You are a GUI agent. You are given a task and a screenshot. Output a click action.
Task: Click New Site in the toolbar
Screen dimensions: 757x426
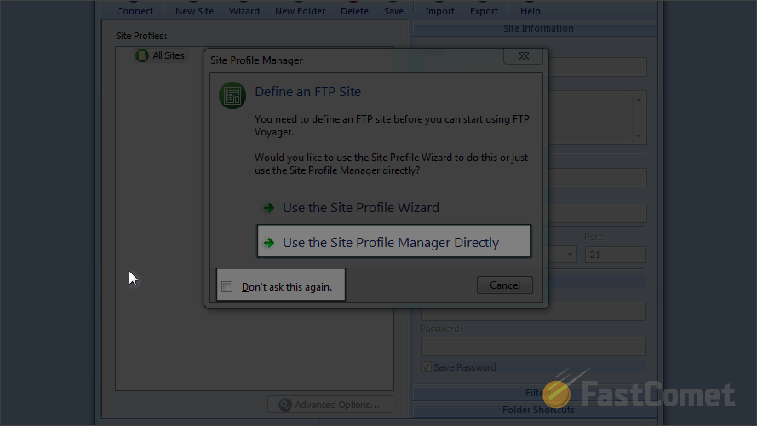click(x=194, y=10)
